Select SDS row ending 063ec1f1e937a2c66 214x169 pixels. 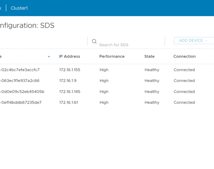click(107, 81)
